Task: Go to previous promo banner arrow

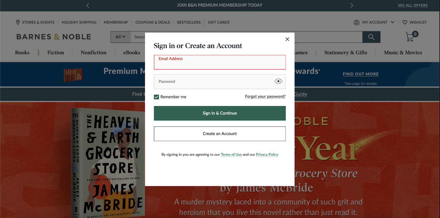Action: [x=88, y=5]
